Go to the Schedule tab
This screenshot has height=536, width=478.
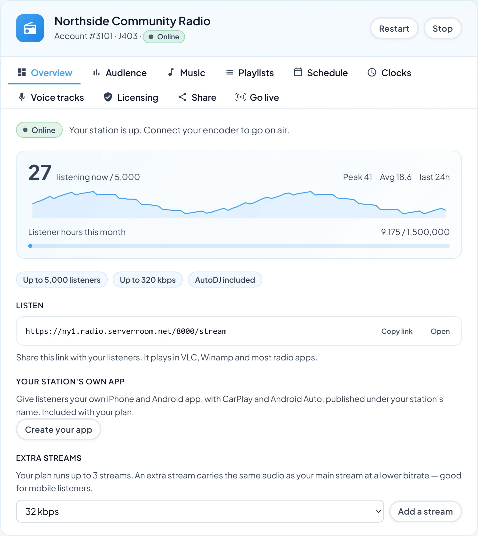[x=321, y=73]
